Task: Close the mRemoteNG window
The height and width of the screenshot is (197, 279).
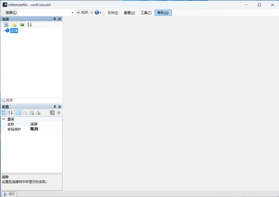Action: [273, 5]
